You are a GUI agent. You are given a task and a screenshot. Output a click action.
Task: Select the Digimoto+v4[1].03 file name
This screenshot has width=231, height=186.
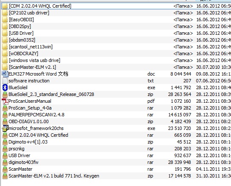[28, 142]
